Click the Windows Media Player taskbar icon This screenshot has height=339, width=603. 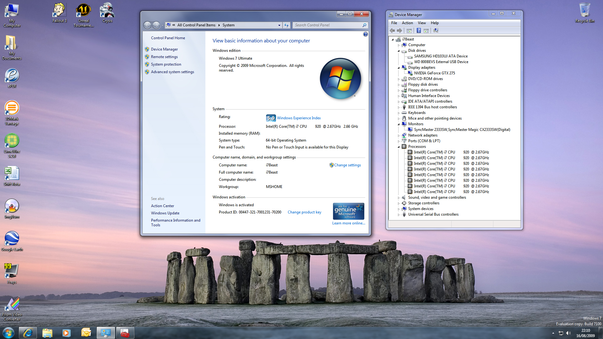[66, 333]
